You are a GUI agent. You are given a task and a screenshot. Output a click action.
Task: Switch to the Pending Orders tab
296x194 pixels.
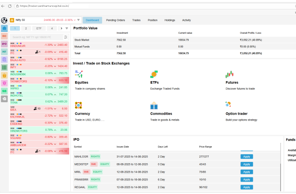coord(115,20)
